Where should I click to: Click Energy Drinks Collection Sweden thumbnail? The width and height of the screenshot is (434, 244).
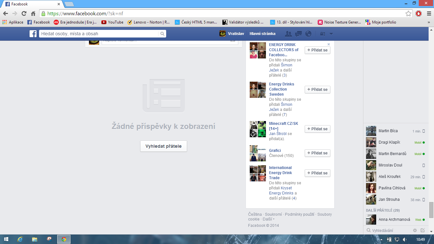point(258,90)
